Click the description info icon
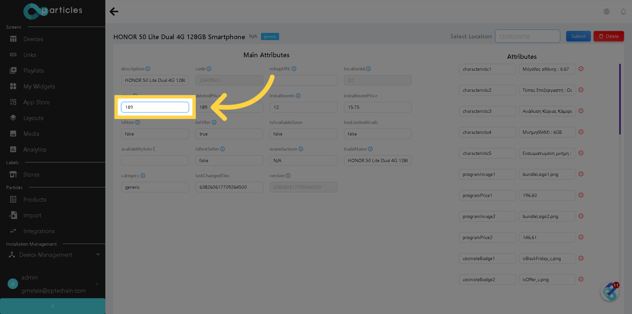The width and height of the screenshot is (632, 314). [x=148, y=69]
